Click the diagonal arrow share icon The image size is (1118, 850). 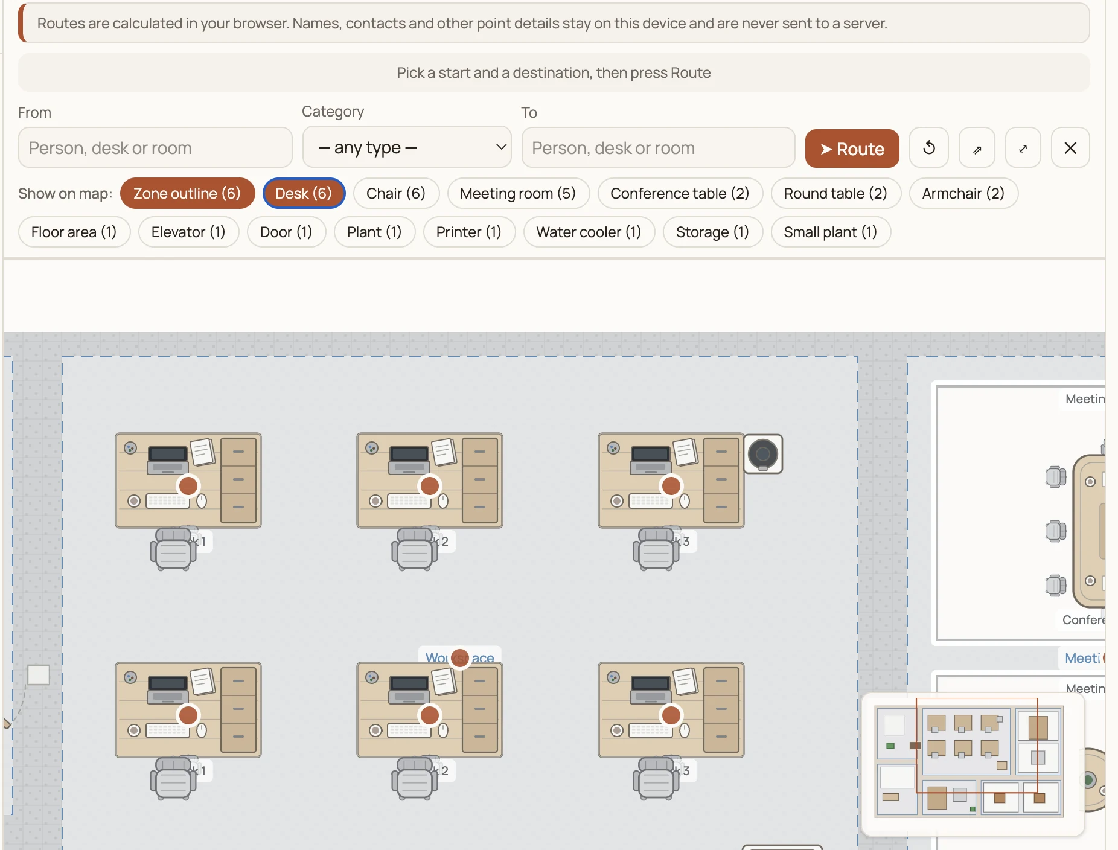[977, 147]
